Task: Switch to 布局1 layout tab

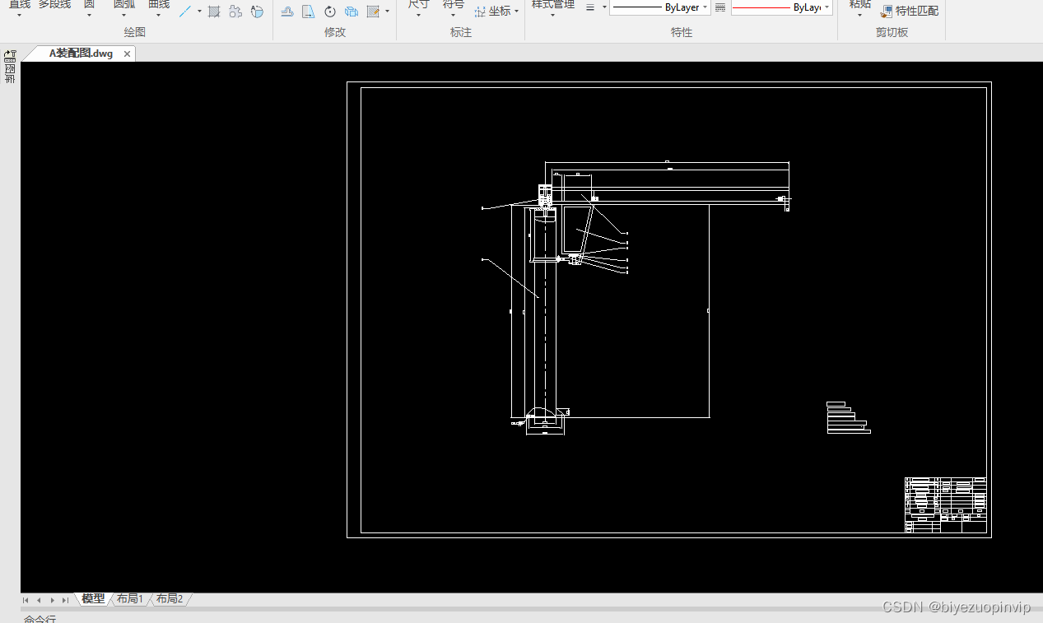Action: 129,599
